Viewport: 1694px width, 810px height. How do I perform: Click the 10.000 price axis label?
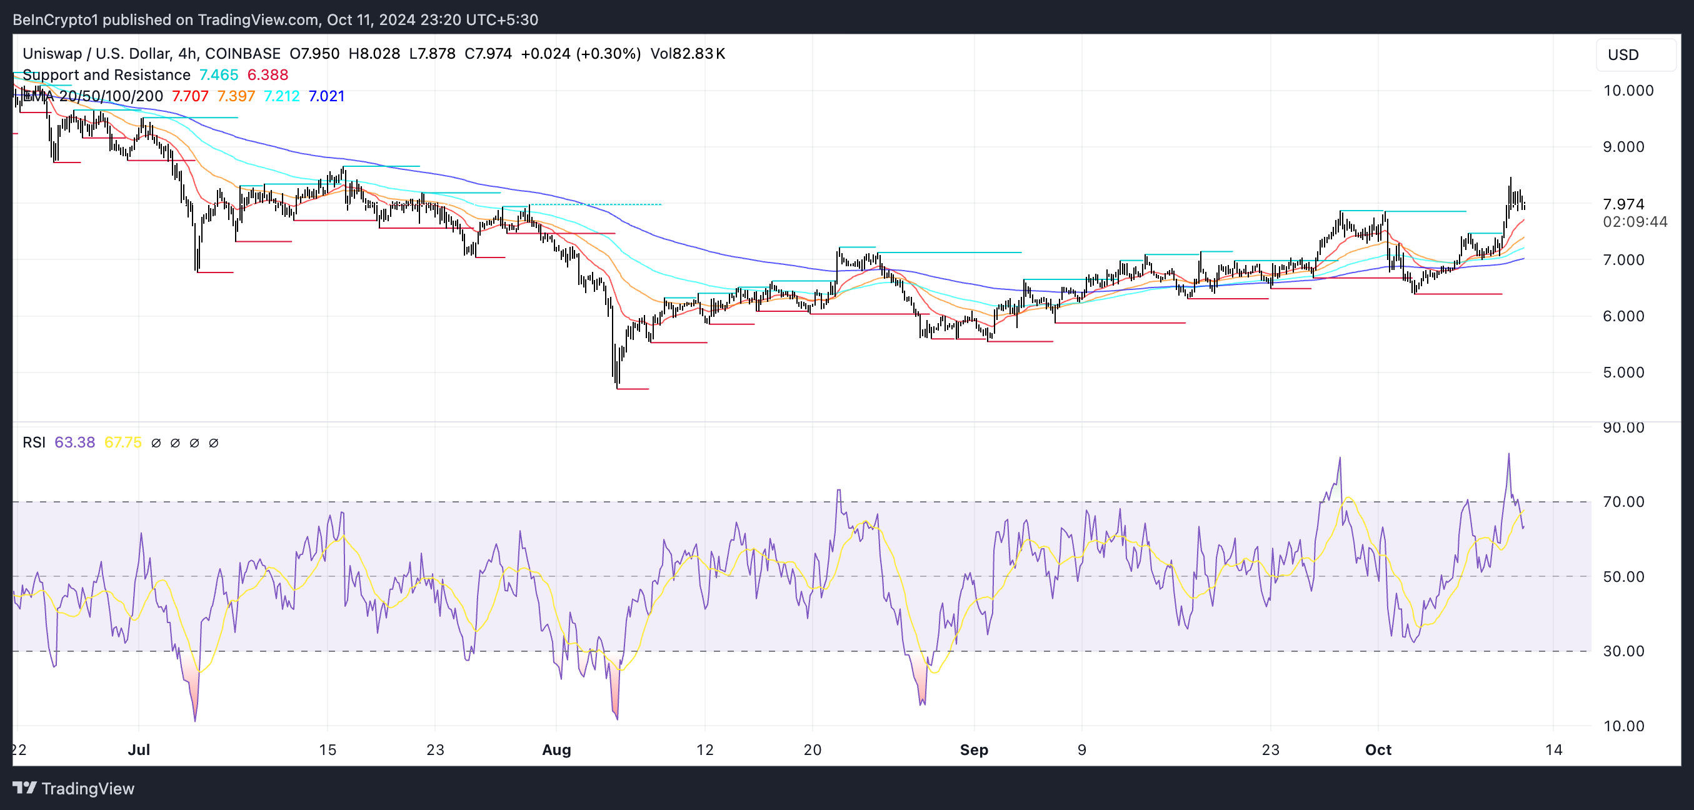pyautogui.click(x=1628, y=91)
